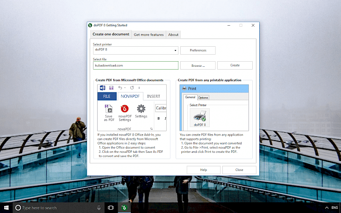Click the Close button at bottom
The width and height of the screenshot is (341, 213).
pyautogui.click(x=239, y=170)
